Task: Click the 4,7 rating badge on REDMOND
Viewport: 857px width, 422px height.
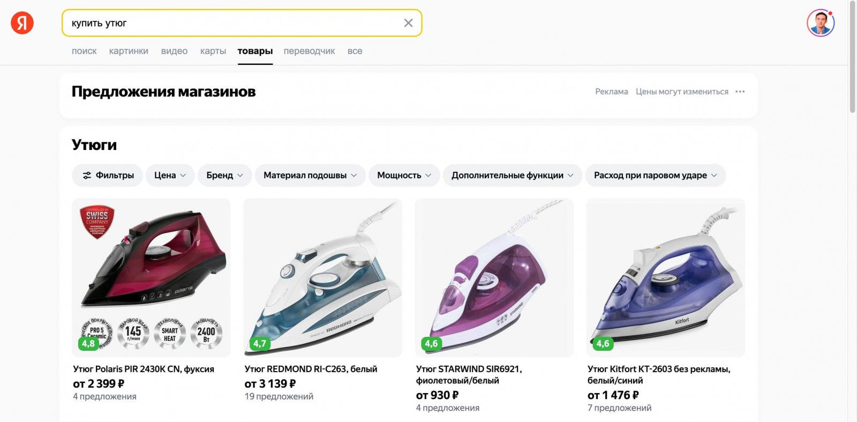Action: click(x=260, y=343)
